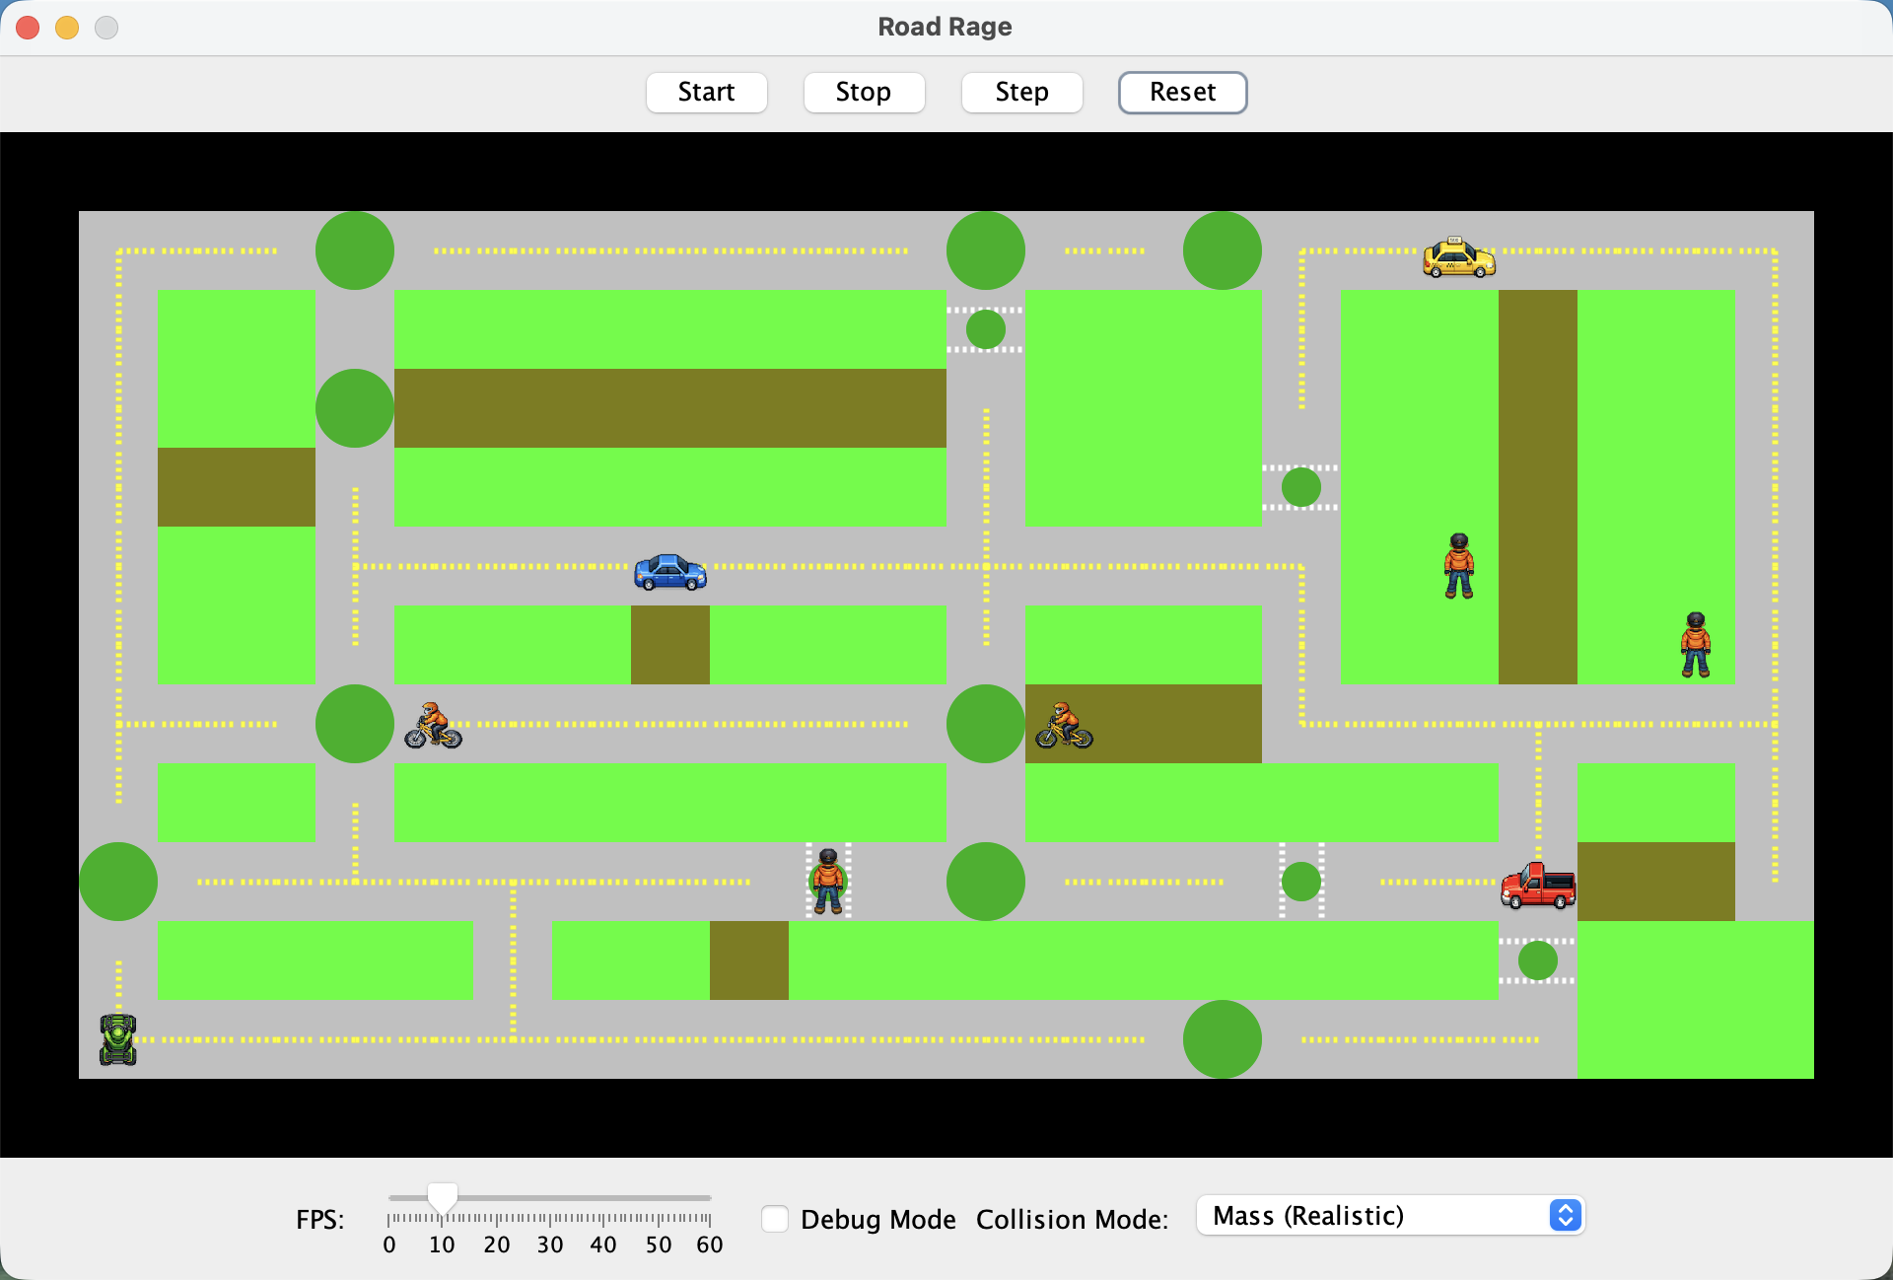Viewport: 1893px width, 1280px height.
Task: Click the Step button
Action: pyautogui.click(x=1021, y=92)
